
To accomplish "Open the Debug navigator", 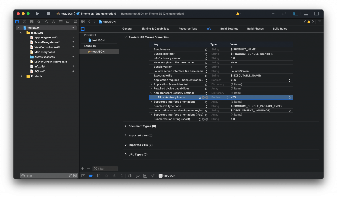I will point(61,22).
